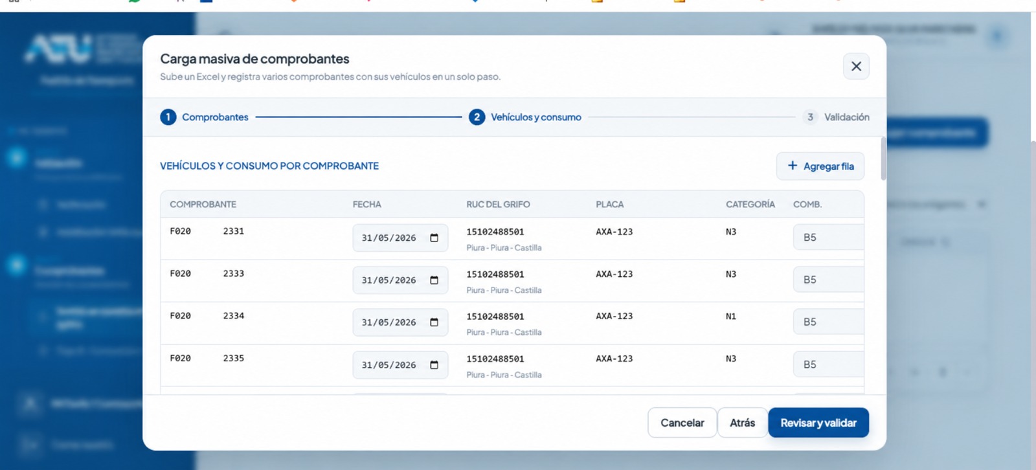Click the date field showing 31/05/2026 for 2331
This screenshot has width=1036, height=470.
point(400,238)
